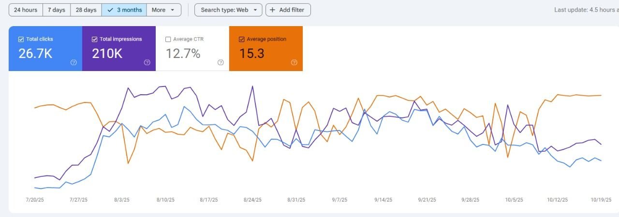Uncheck the Total impressions checkbox
Screen dimensions: 619x217
pyautogui.click(x=95, y=39)
